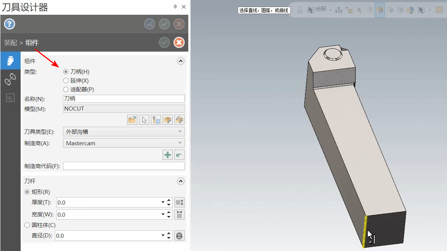Open the 制造商 dropdown showing Mastercam

tap(124, 143)
